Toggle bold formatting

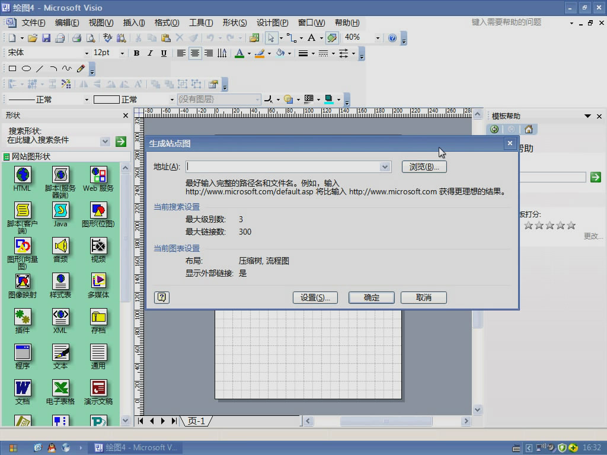136,53
